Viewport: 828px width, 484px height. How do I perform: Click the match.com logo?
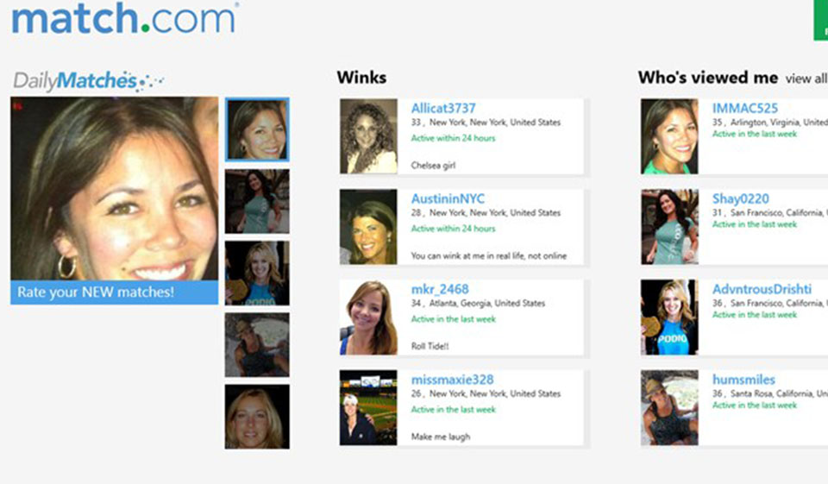pyautogui.click(x=125, y=18)
